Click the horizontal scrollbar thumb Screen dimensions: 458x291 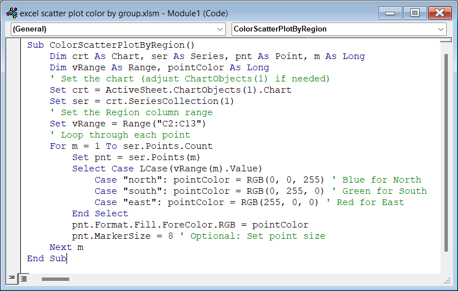[55, 279]
